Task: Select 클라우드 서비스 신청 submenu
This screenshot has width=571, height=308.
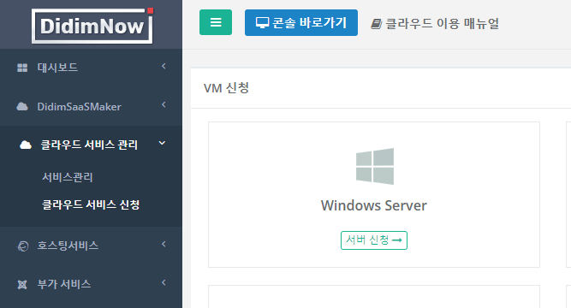Action: tap(91, 204)
